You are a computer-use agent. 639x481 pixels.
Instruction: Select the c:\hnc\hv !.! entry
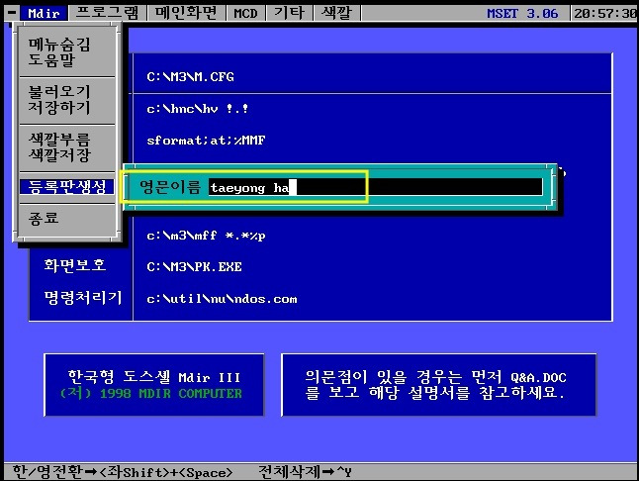pyautogui.click(x=198, y=109)
